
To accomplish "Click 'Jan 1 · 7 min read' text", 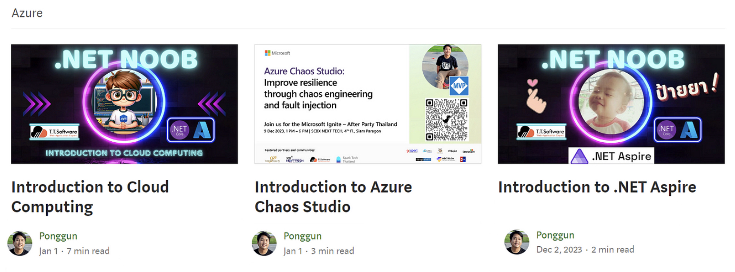I will [x=74, y=251].
